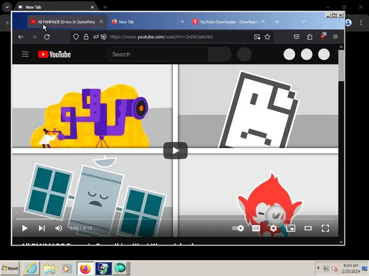Click the YouTube Search field
This screenshot has height=276, width=369.
[157, 54]
